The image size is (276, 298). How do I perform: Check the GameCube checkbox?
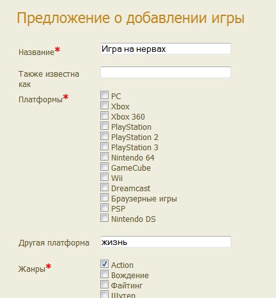pos(104,167)
